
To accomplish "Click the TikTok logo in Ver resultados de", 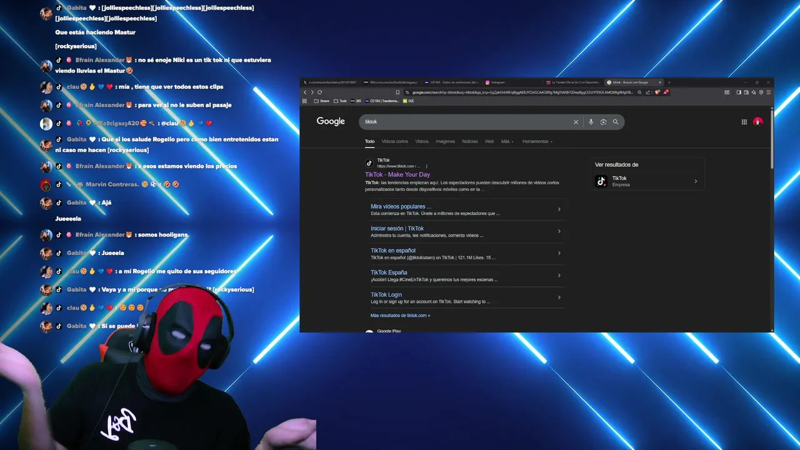I will click(x=601, y=181).
